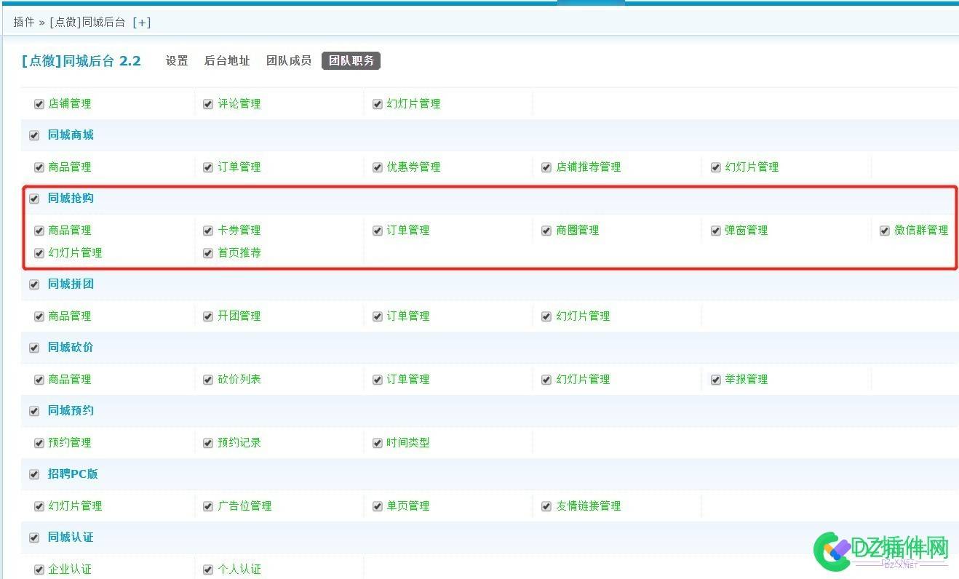The height and width of the screenshot is (579, 959).
Task: Toggle 幻灯片管理 under 同城砍价
Action: tap(546, 380)
